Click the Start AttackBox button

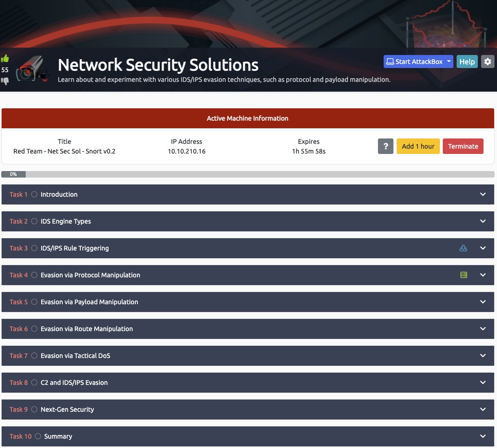[416, 61]
